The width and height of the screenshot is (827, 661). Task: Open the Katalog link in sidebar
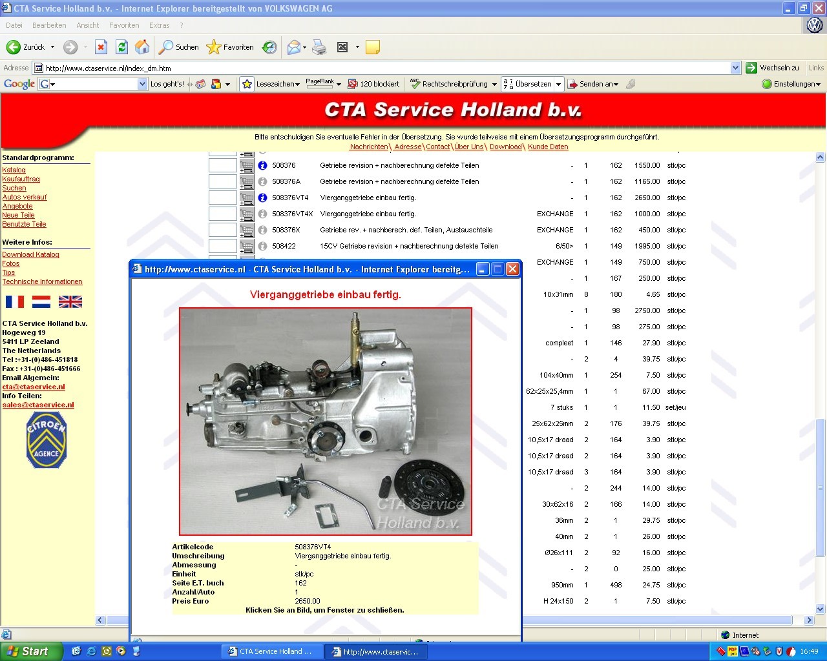[x=14, y=170]
